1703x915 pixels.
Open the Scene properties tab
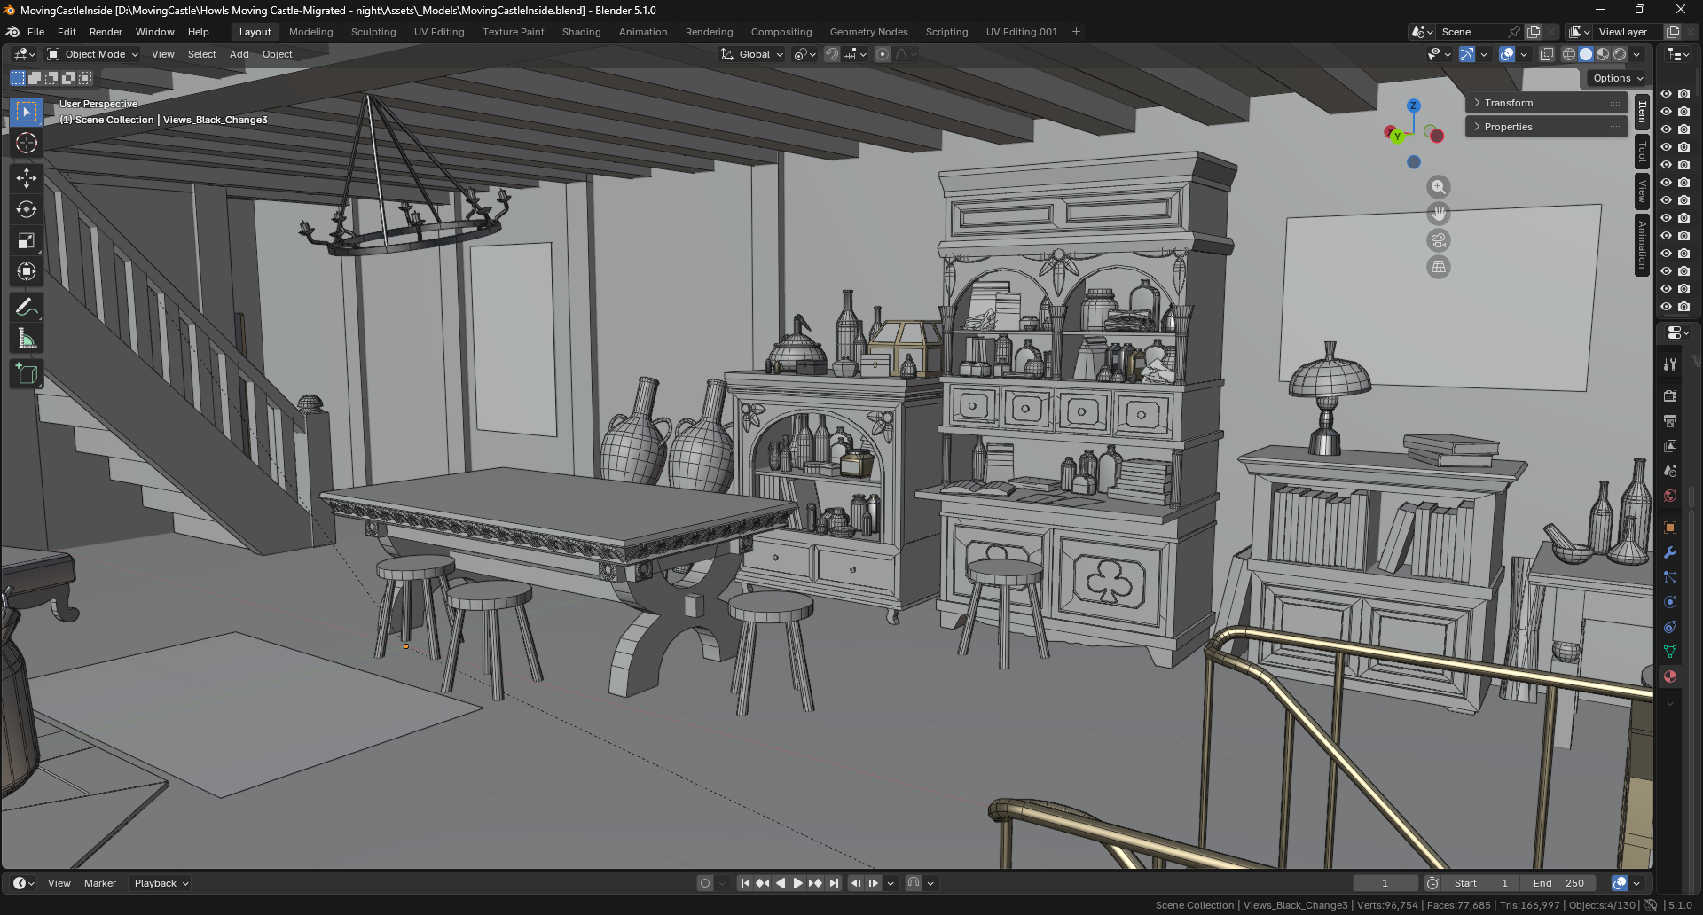click(1670, 470)
